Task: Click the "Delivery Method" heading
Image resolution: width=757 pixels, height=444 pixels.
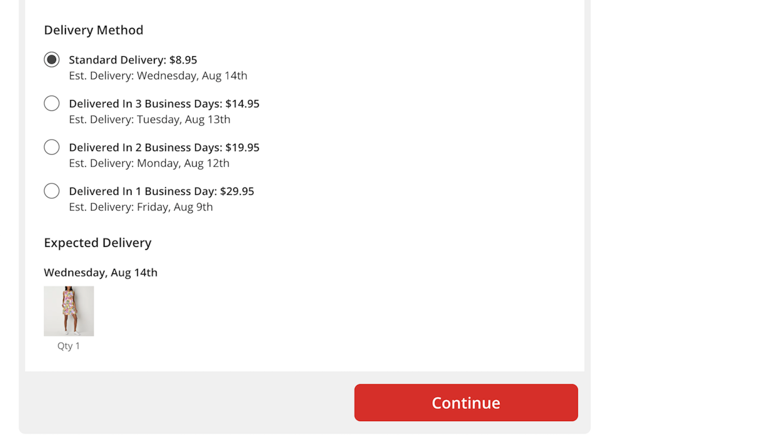Action: click(93, 30)
